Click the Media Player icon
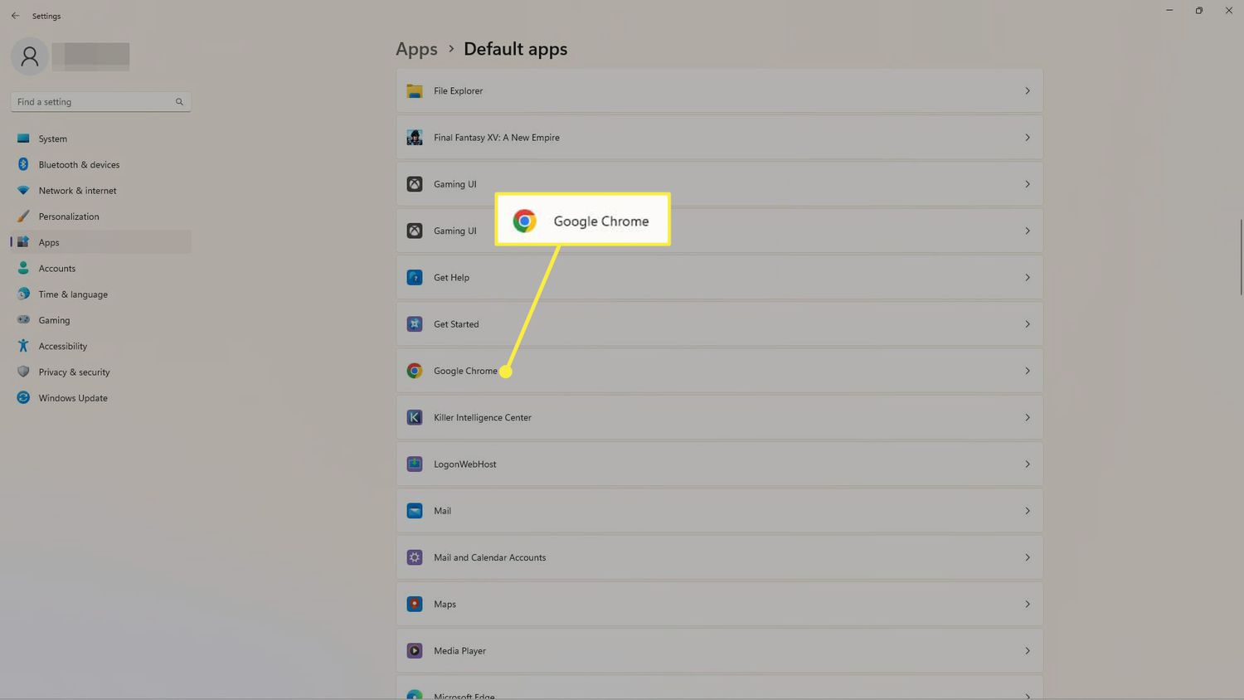This screenshot has height=700, width=1244. pyautogui.click(x=415, y=651)
